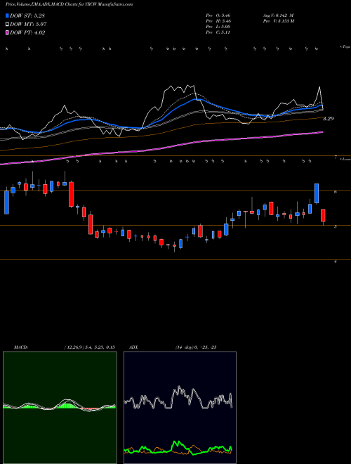Click the 'Pre O: 5.46' value
This screenshot has width=351, height=464.
click(x=218, y=15)
